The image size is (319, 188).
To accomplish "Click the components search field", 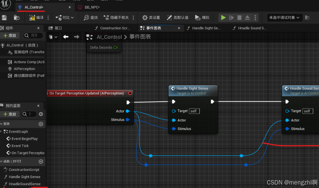I will (33, 35).
